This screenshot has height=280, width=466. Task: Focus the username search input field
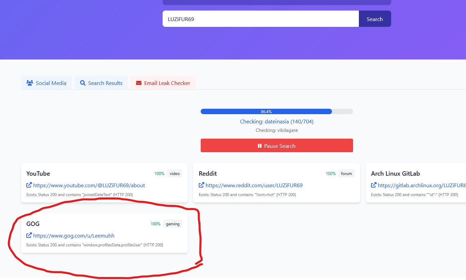pos(261,19)
